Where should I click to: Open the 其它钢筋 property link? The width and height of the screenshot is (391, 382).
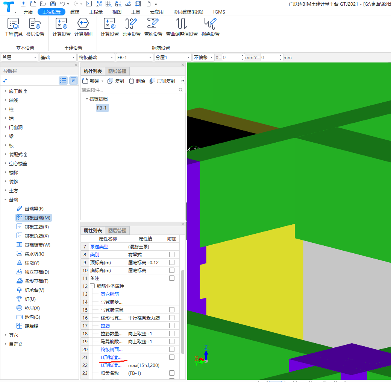pyautogui.click(x=110, y=294)
